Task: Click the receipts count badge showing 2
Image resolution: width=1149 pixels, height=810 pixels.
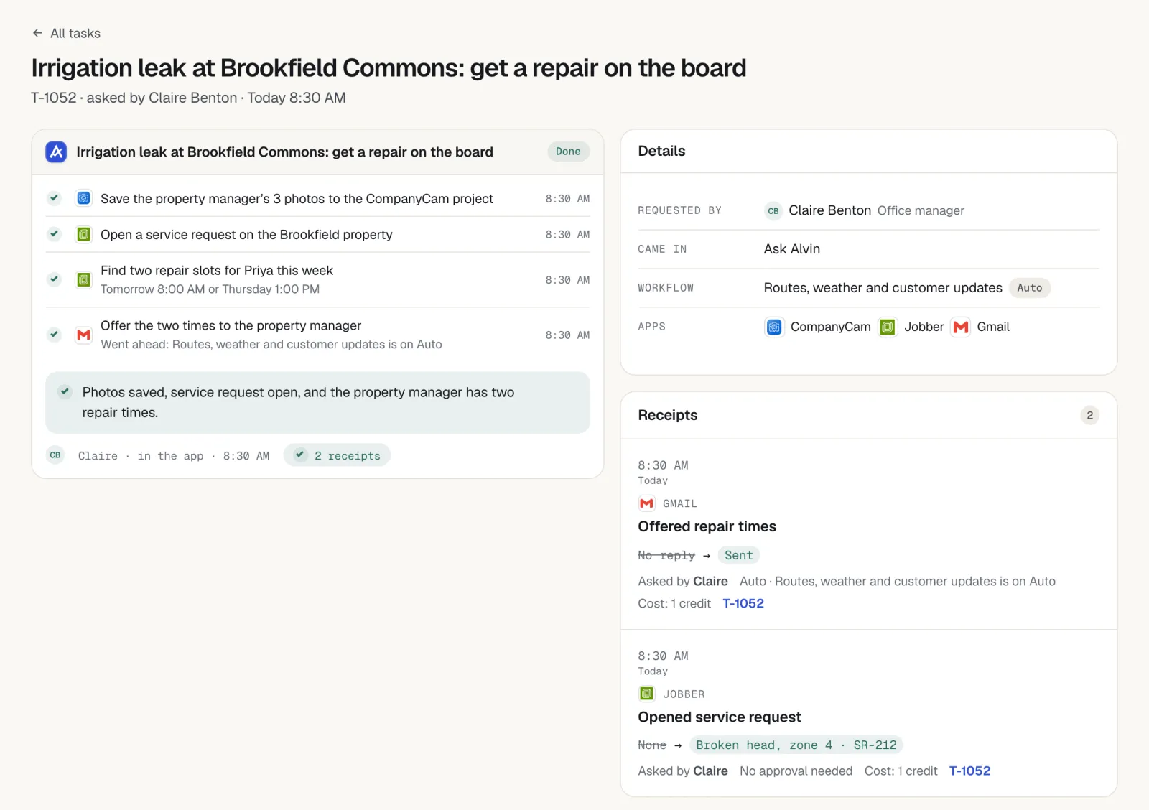Action: click(1089, 415)
